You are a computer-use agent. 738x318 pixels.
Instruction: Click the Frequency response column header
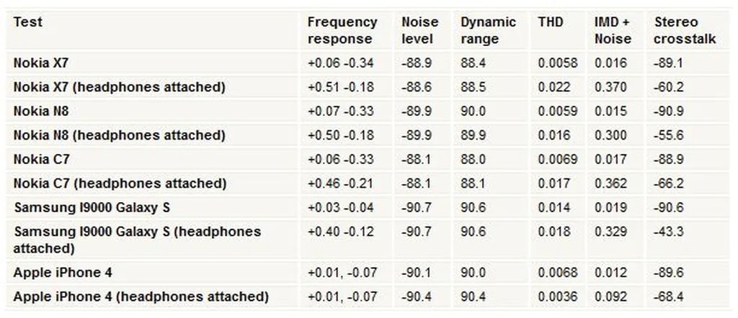(342, 30)
